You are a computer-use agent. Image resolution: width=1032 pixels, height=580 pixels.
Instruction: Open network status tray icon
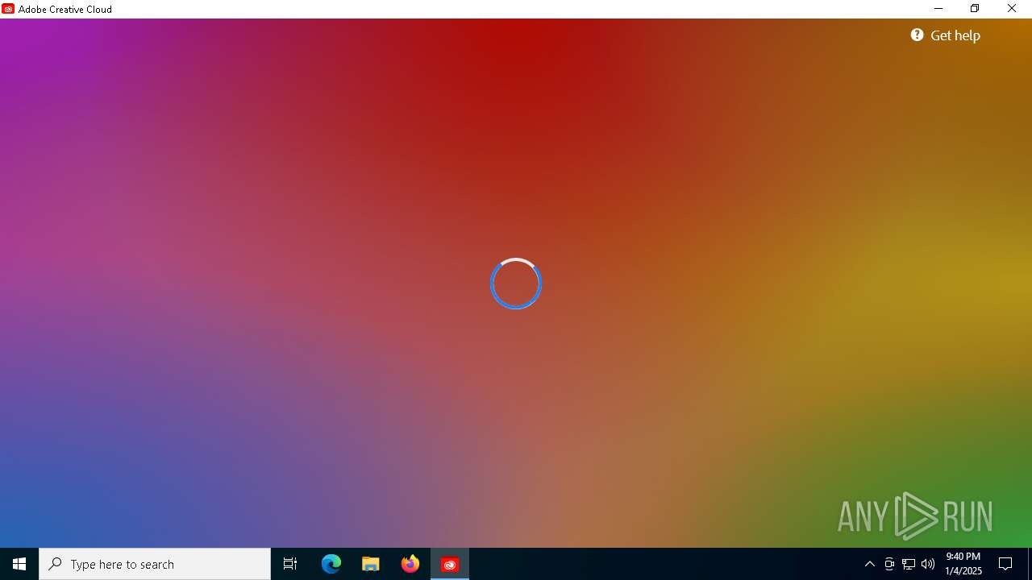[x=909, y=564]
